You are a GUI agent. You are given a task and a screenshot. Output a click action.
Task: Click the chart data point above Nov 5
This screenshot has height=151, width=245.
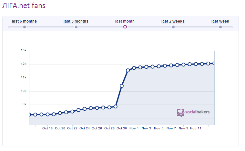[159, 66]
